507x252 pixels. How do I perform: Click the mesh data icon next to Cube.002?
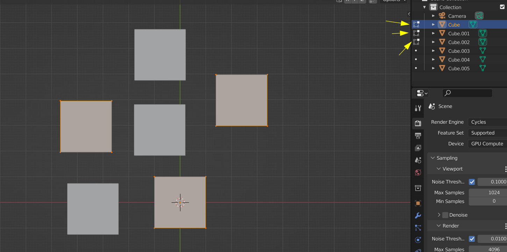(483, 42)
